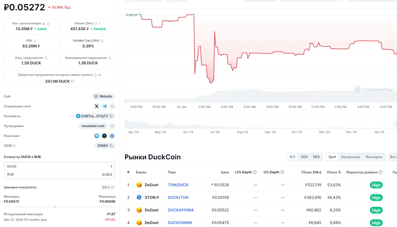397x227 pixels.
Task: Show market cap info tooltip icon
Action: 48,24
